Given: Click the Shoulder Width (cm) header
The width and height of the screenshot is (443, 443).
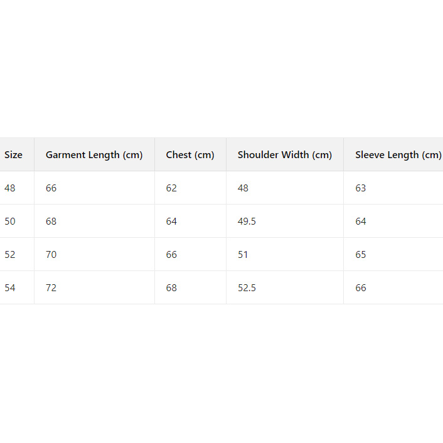Looking at the screenshot, I should pyautogui.click(x=285, y=155).
